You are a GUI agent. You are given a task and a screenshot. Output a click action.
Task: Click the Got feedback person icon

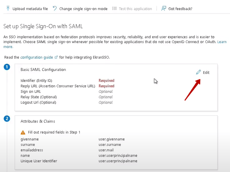pyautogui.click(x=164, y=9)
